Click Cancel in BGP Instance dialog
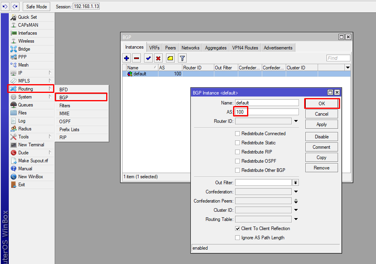Viewport: 376px width, 264px height. (x=322, y=114)
